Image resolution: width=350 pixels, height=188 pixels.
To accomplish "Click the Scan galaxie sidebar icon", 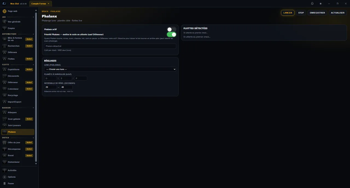I will click(x=4, y=119).
